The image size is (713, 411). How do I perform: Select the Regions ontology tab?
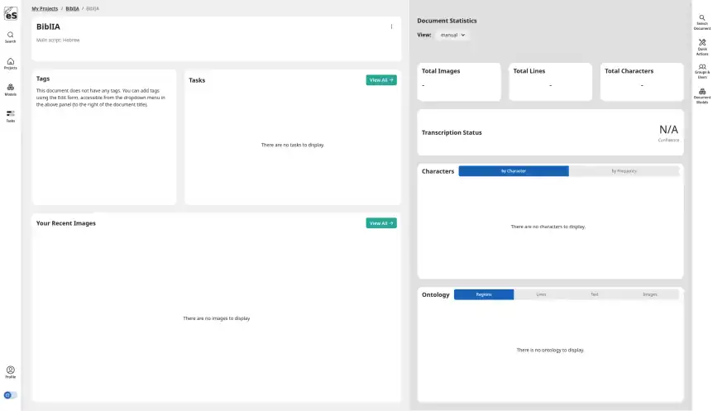pos(484,294)
